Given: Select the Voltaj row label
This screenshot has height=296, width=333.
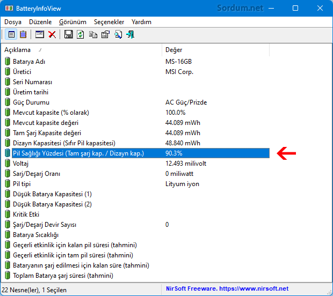Looking at the screenshot, I should tap(20, 164).
